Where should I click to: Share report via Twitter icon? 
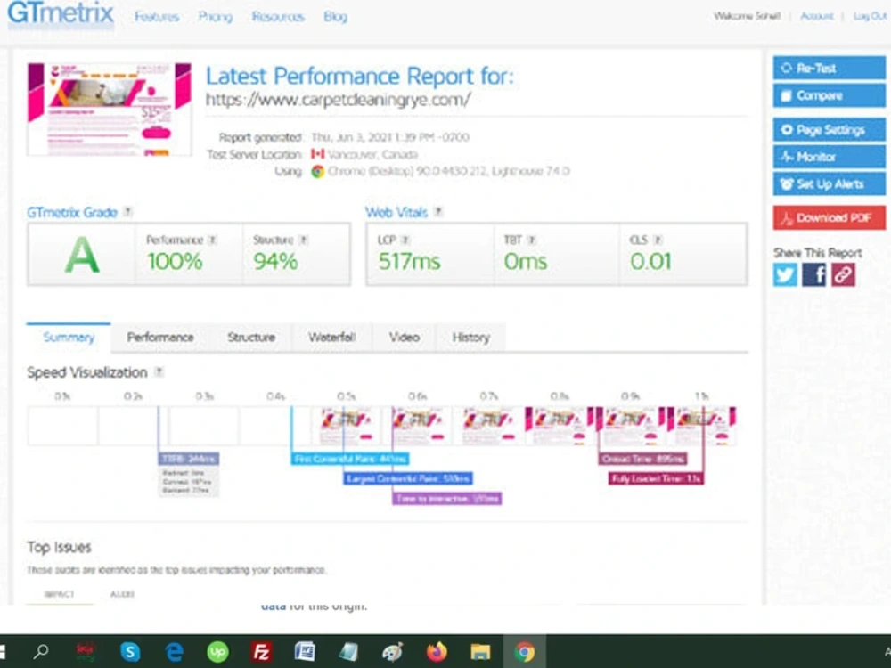point(785,275)
